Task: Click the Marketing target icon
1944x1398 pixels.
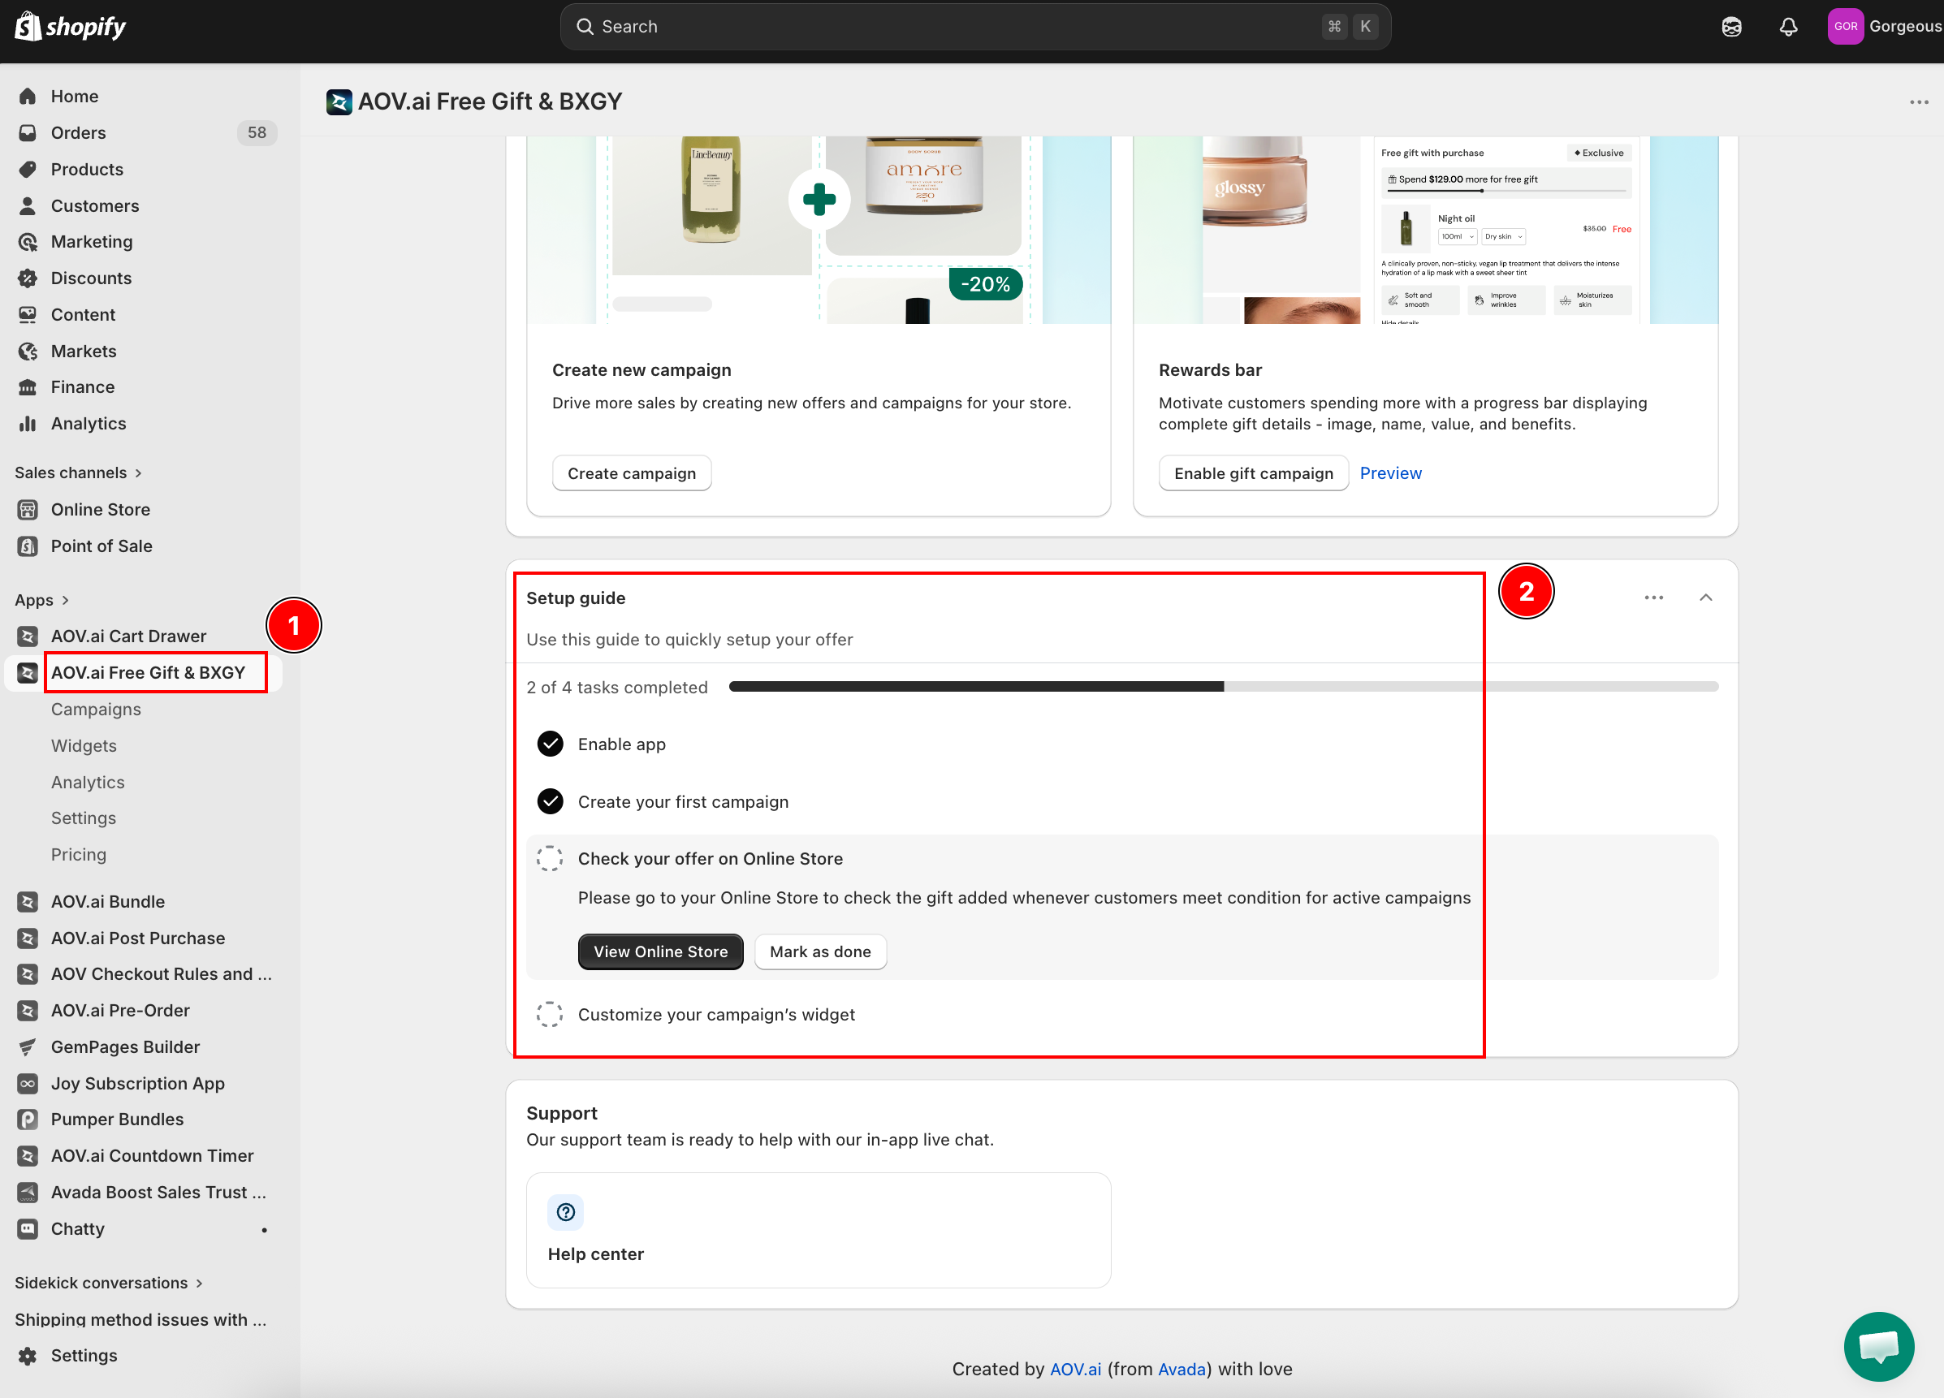Action: click(28, 242)
